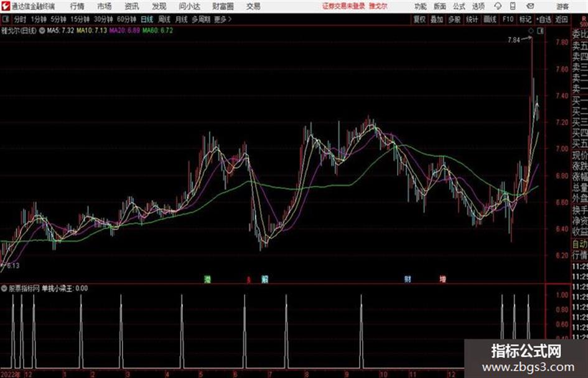
Task: Open the 发现 menu
Action: (x=159, y=6)
